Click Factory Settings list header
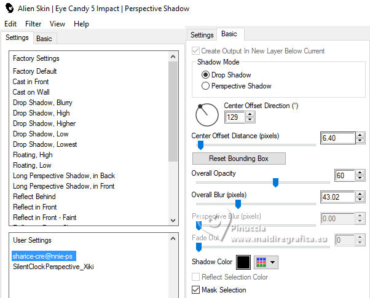This screenshot has width=370, height=298. coord(36,58)
